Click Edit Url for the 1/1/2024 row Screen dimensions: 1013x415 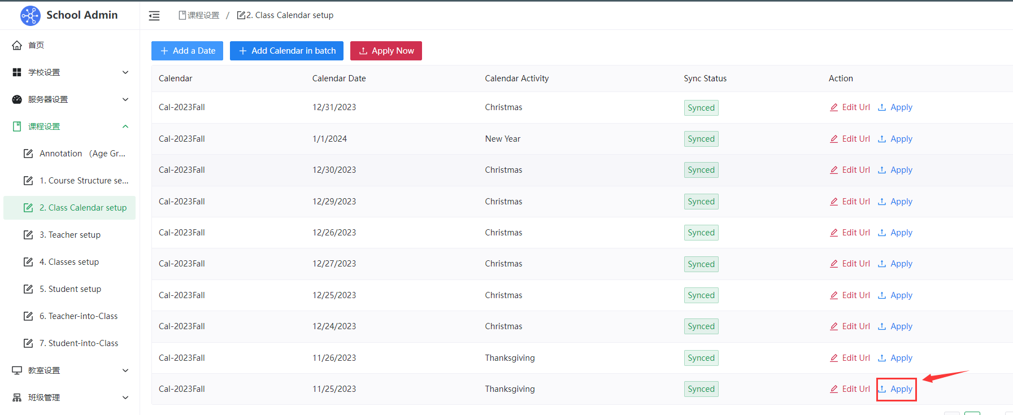[850, 139]
